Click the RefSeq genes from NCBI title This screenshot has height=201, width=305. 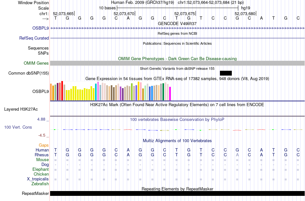(177, 33)
